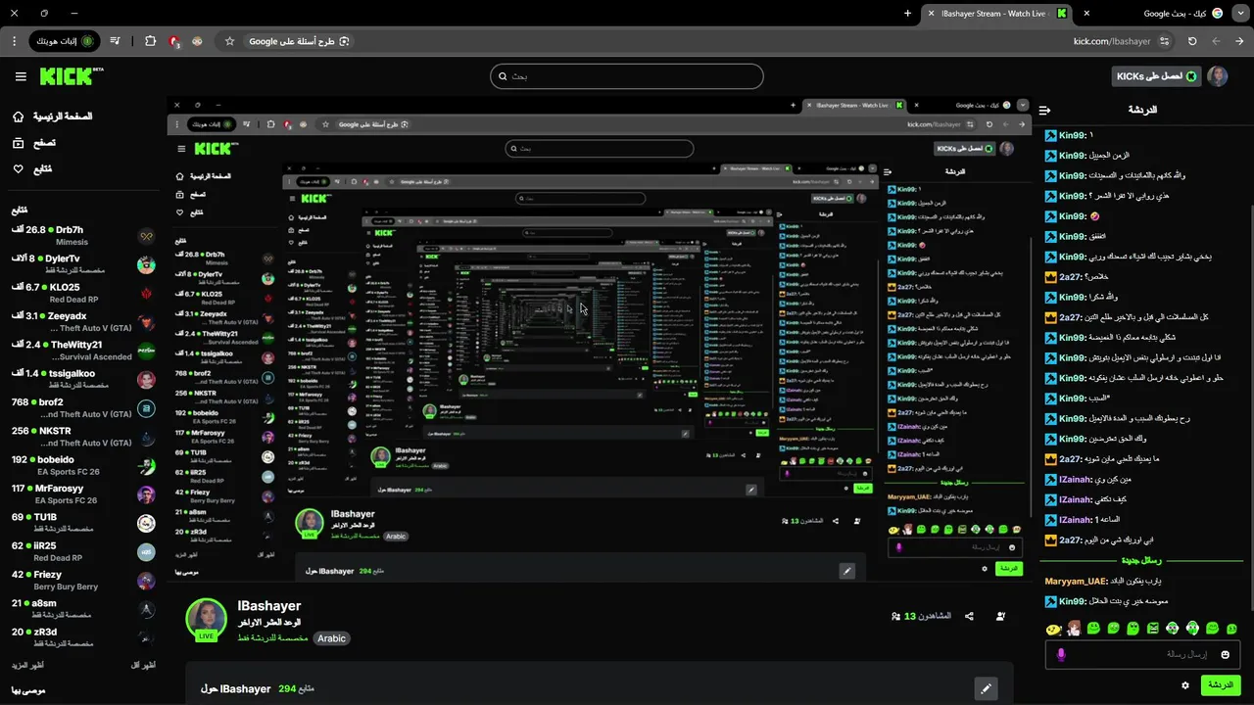
Task: Open Chrome three-dot menu
Action: (14, 41)
